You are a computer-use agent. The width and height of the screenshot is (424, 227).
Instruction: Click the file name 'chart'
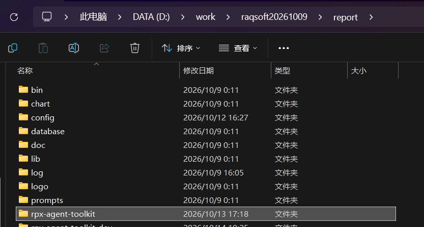pyautogui.click(x=41, y=104)
